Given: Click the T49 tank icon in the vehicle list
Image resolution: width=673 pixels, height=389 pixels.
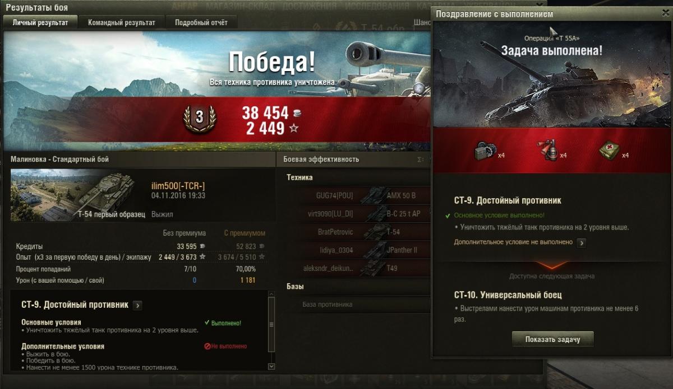Looking at the screenshot, I should [x=371, y=268].
